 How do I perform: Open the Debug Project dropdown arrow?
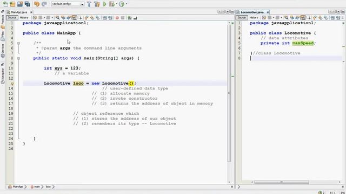pos(116,4)
